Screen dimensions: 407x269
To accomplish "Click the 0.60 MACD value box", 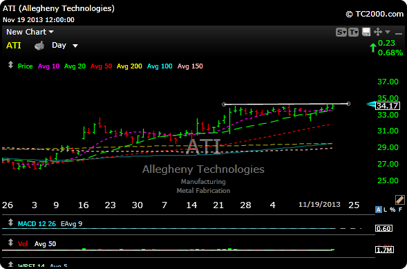I will (x=384, y=228).
